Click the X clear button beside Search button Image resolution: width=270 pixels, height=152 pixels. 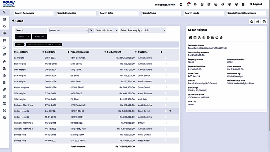(x=29, y=37)
